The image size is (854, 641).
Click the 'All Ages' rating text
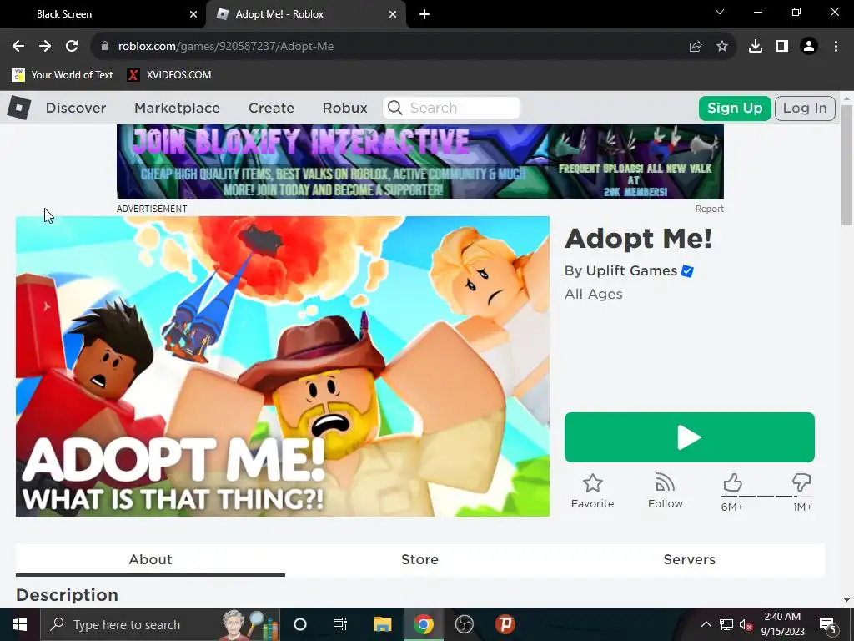593,295
